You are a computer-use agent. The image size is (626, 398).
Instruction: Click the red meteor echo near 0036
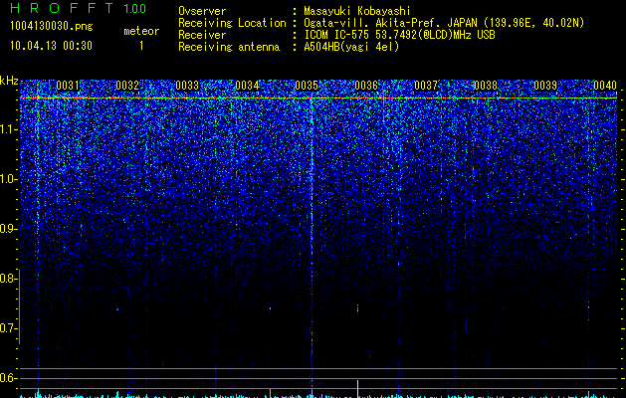tap(357, 308)
